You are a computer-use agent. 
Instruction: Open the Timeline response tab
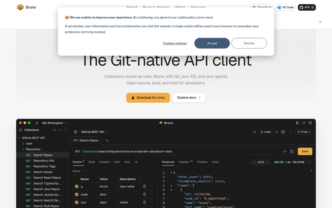pos(202,162)
